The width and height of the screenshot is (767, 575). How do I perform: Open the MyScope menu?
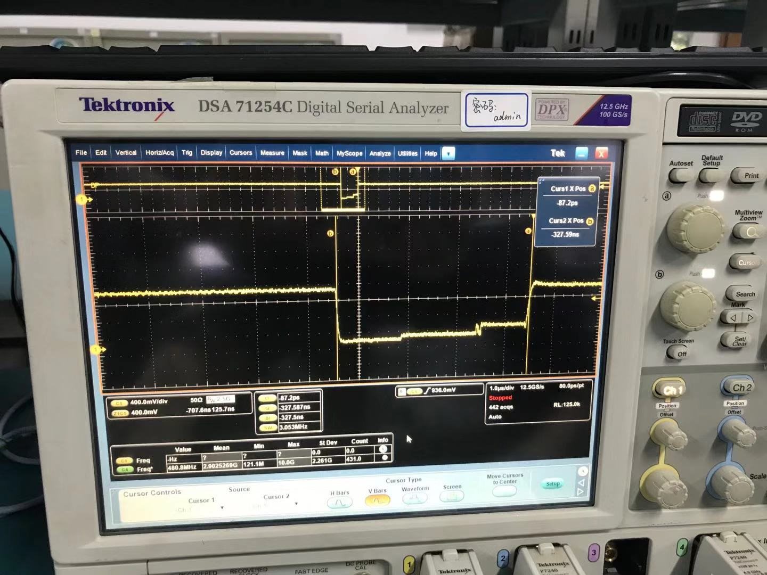click(x=349, y=153)
